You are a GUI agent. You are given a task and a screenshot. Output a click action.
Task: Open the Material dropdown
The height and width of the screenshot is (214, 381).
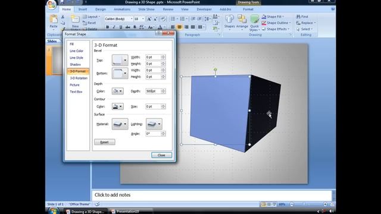click(120, 124)
